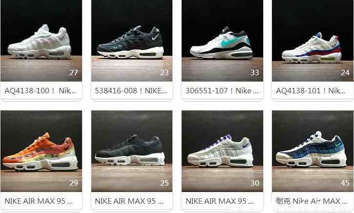
Task: Click the photo count 45 badge
Action: (x=345, y=183)
